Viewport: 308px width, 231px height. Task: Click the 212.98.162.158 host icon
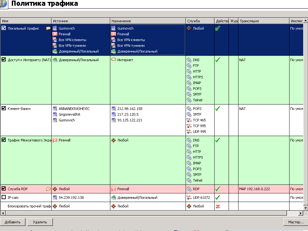tap(114, 109)
